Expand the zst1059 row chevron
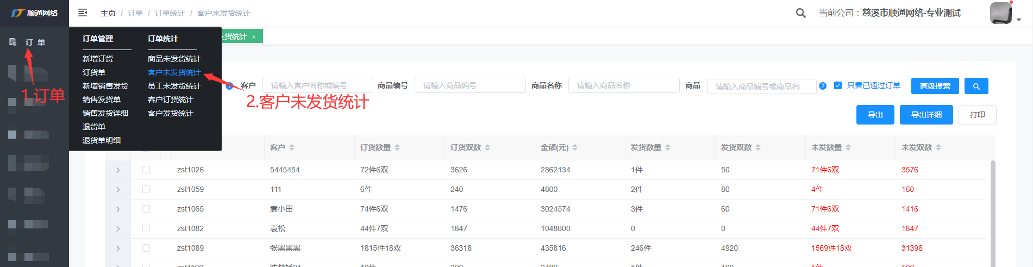The width and height of the screenshot is (1033, 267). coord(118,190)
